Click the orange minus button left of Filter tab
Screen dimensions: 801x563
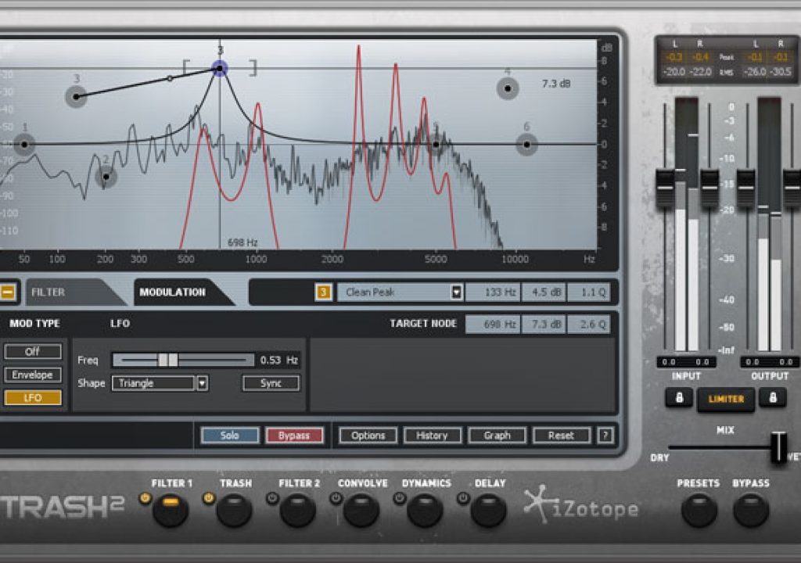(8, 292)
